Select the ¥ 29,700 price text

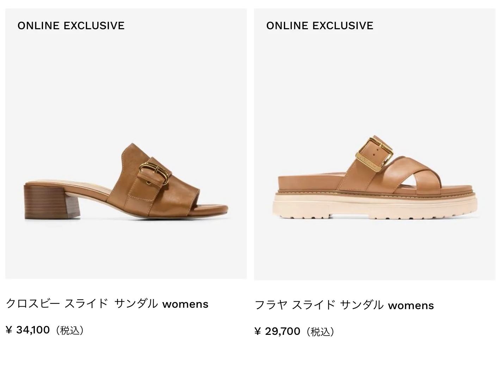tap(277, 331)
